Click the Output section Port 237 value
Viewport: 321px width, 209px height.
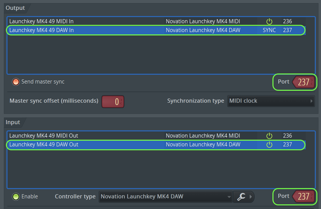303,82
